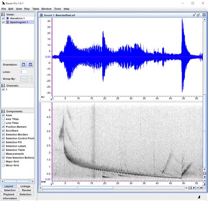Toggle the Waveform 1 view checkbox
Image resolution: width=208 pixels, height=201 pixels.
[x=4, y=18]
